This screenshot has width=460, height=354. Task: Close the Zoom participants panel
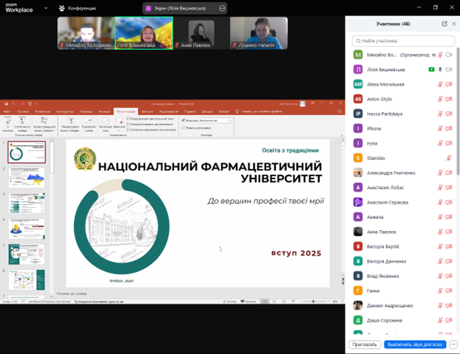point(454,24)
